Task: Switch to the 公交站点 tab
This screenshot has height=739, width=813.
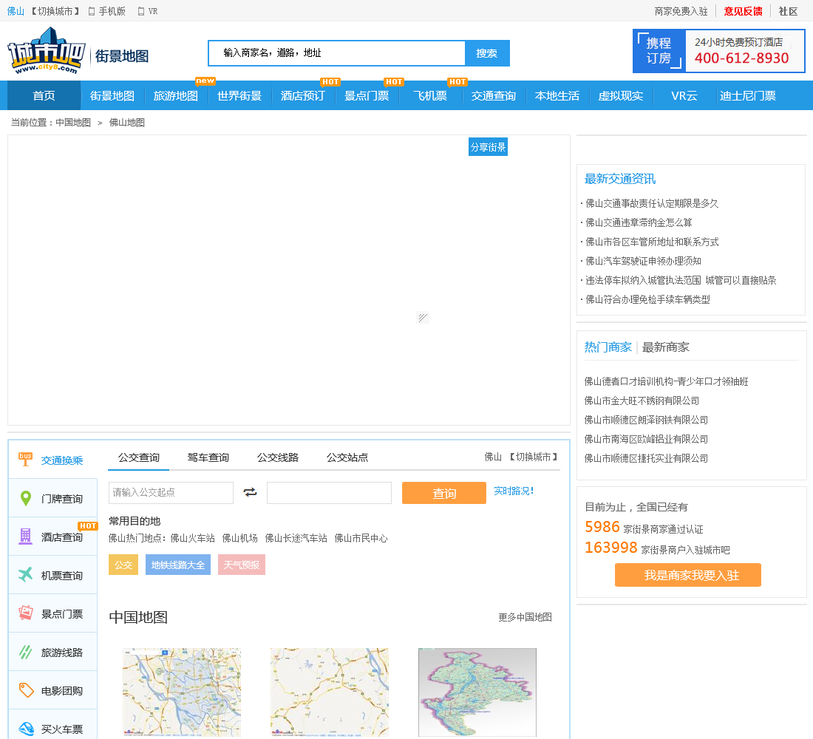Action: pyautogui.click(x=347, y=457)
